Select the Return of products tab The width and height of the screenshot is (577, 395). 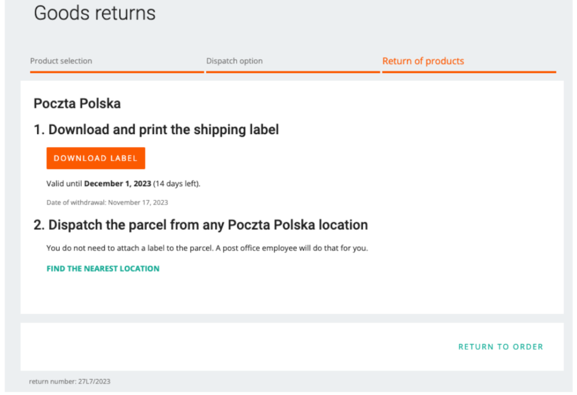[423, 61]
